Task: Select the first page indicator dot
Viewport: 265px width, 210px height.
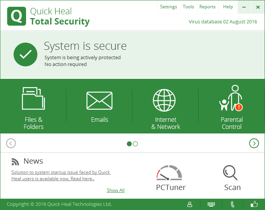Action: 129,144
